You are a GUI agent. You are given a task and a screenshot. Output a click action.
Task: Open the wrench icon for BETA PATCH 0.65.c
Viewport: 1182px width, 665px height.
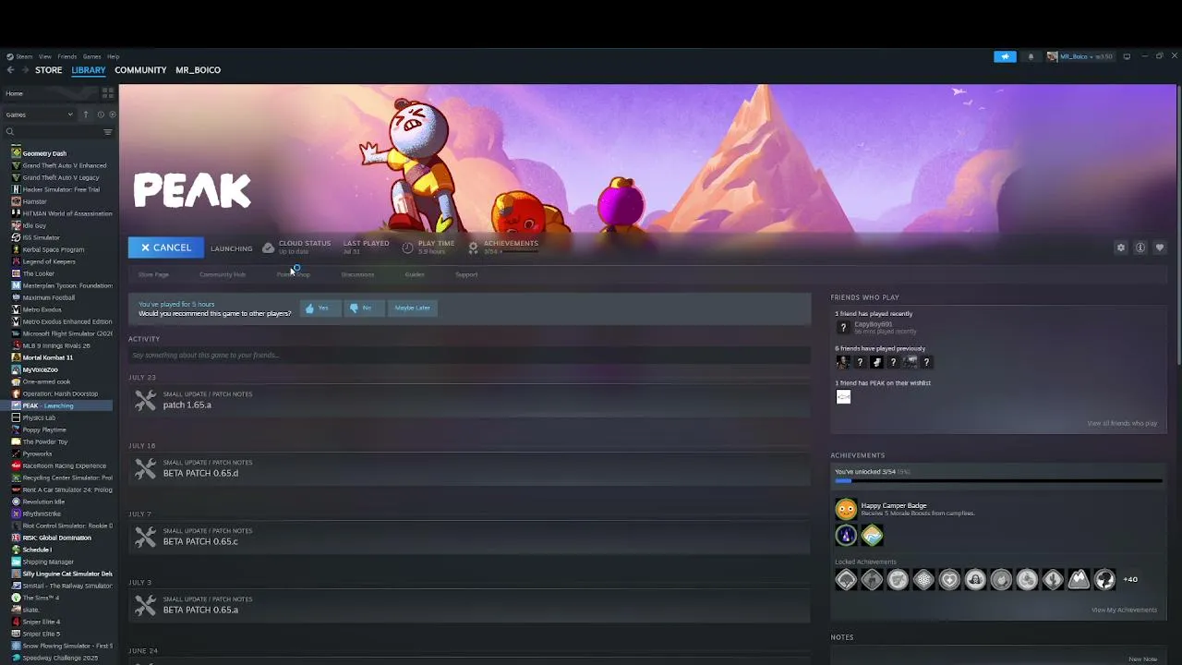click(x=145, y=537)
